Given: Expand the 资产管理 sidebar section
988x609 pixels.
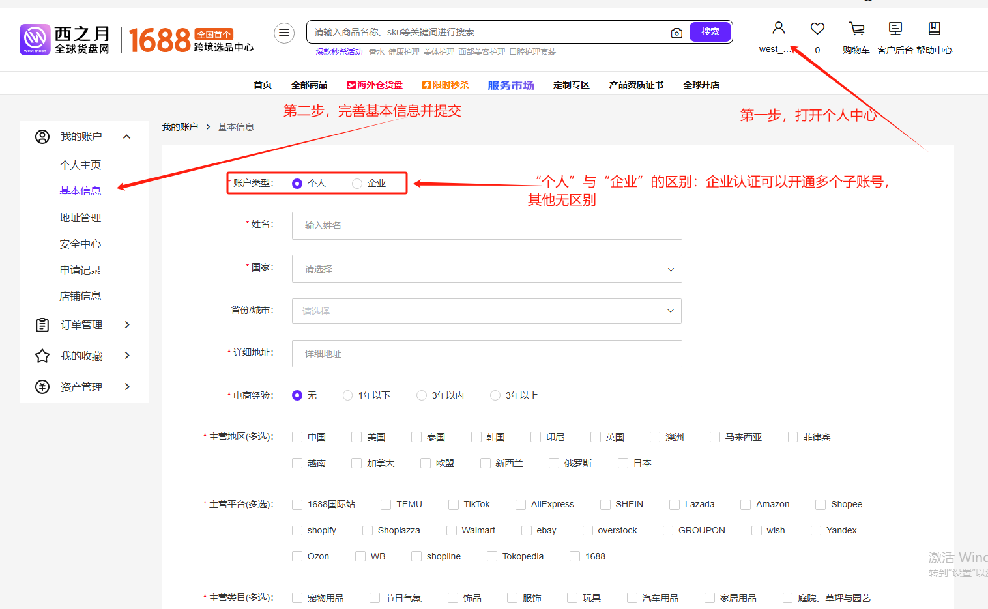Looking at the screenshot, I should point(127,387).
